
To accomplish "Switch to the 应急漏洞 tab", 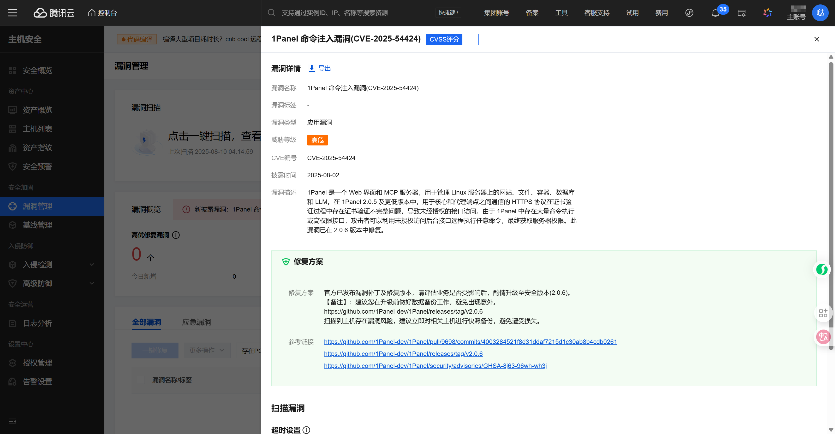I will pyautogui.click(x=196, y=322).
